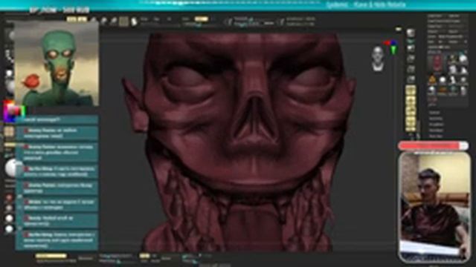
Task: Click the BPR render icon on right shelf
Action: (x=411, y=33)
